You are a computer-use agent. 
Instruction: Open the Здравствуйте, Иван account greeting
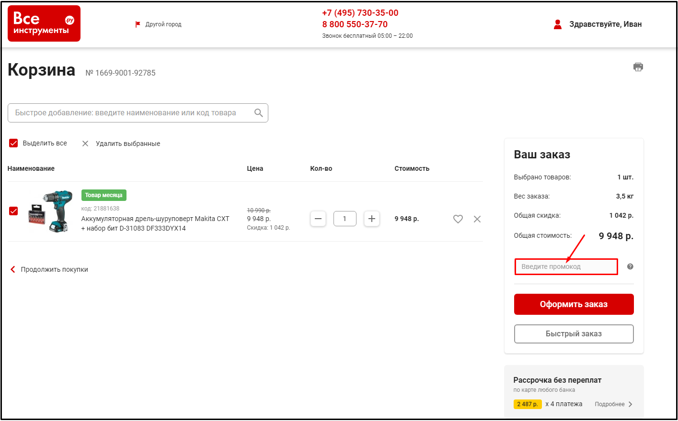click(x=606, y=24)
